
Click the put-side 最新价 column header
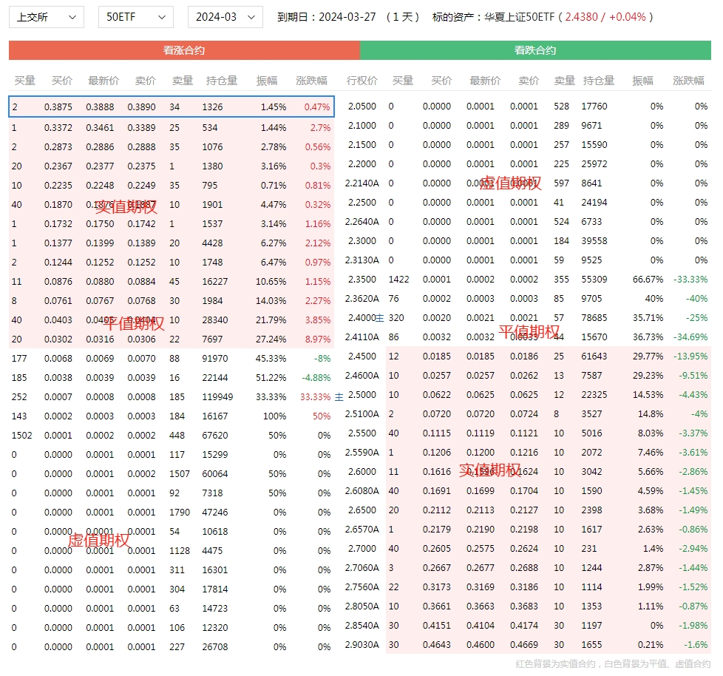[485, 81]
